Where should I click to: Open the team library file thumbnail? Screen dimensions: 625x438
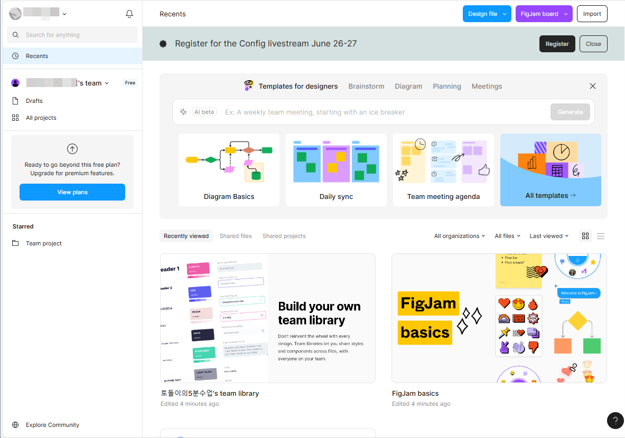[x=267, y=318]
